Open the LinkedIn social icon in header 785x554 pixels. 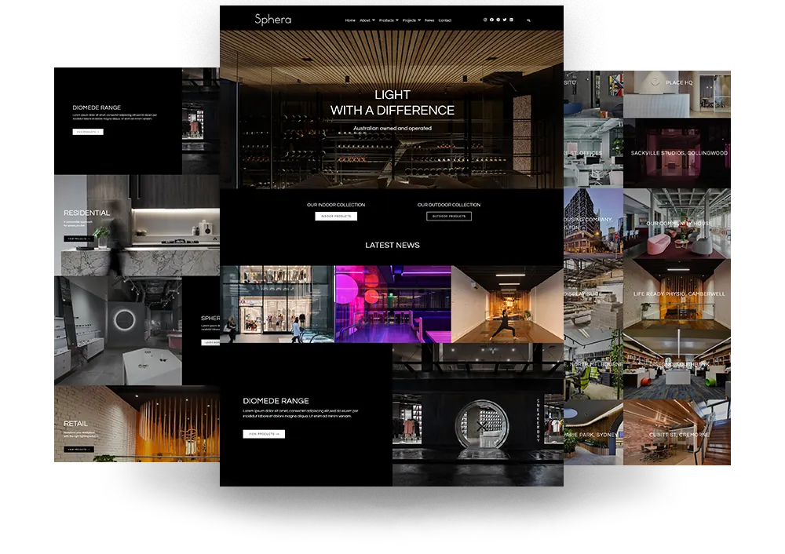click(x=511, y=20)
